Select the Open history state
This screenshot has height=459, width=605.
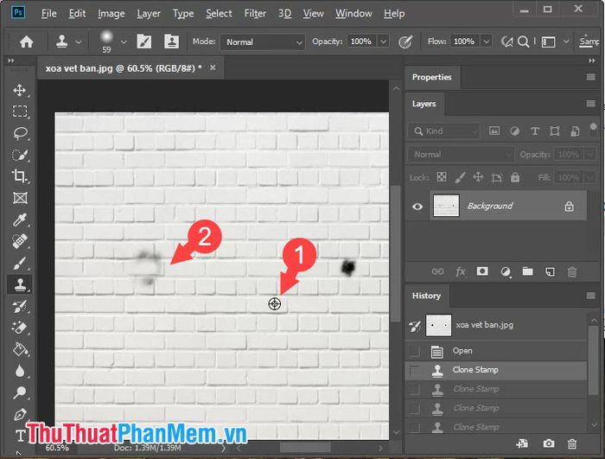pyautogui.click(x=496, y=351)
